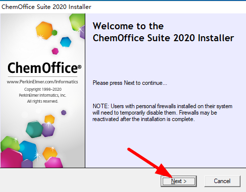Screen dimensions: 246x192
Task: Click the Welcome heading text
Action: (x=163, y=32)
